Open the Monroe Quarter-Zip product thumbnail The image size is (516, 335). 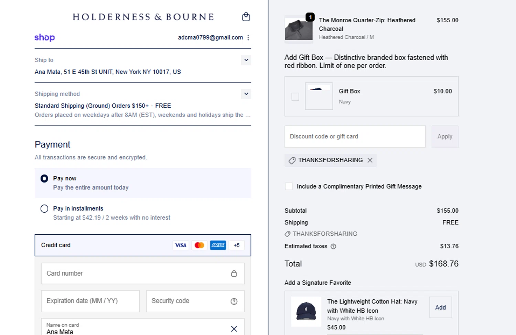[299, 29]
